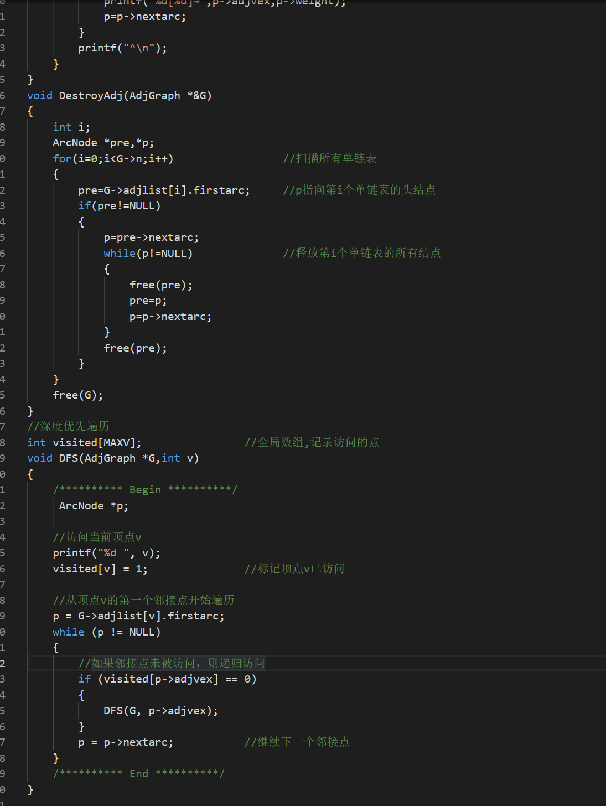606x806 pixels.
Task: Click the recursive call DFS(G, p->adjvex);
Action: coord(161,711)
